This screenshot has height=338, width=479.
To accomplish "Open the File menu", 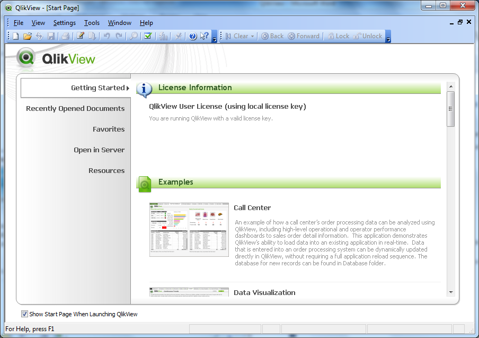I will [x=19, y=23].
